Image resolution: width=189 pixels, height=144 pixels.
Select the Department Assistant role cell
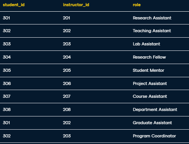(155, 109)
